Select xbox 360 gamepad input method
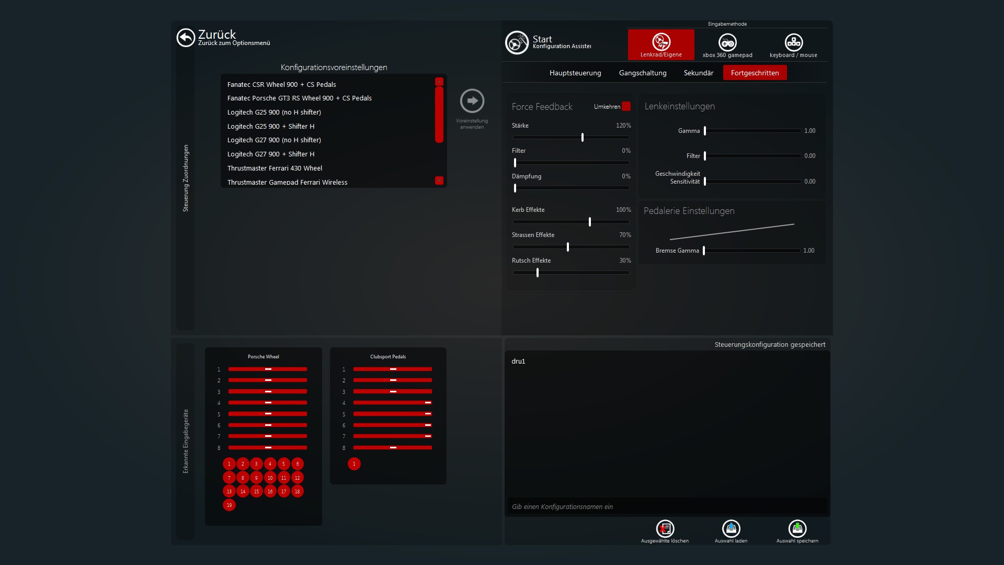Viewport: 1004px width, 565px height. 727,44
